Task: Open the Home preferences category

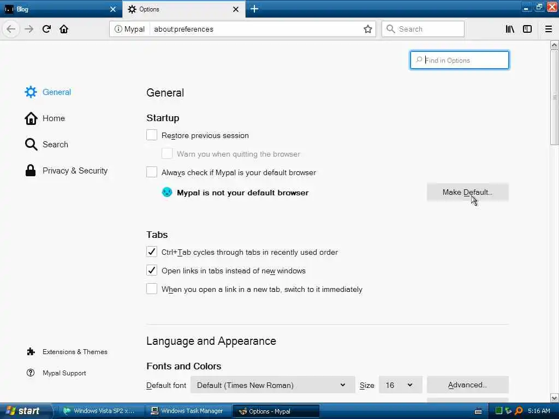Action: [45, 118]
